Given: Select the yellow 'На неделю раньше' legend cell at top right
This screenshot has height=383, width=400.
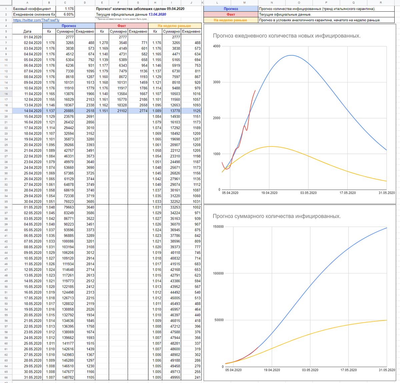Looking at the screenshot, I should click(x=231, y=20).
